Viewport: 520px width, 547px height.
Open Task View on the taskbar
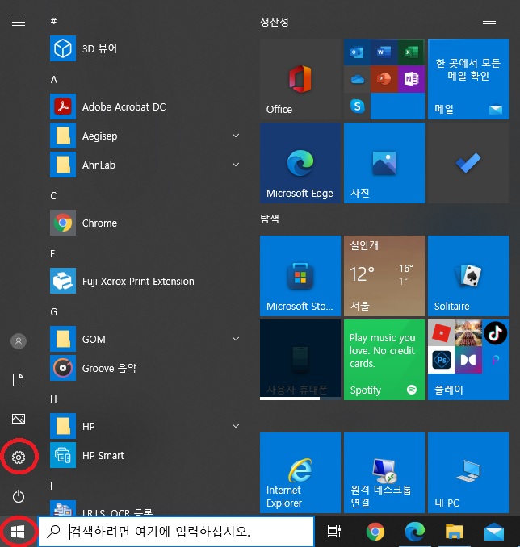[x=333, y=532]
